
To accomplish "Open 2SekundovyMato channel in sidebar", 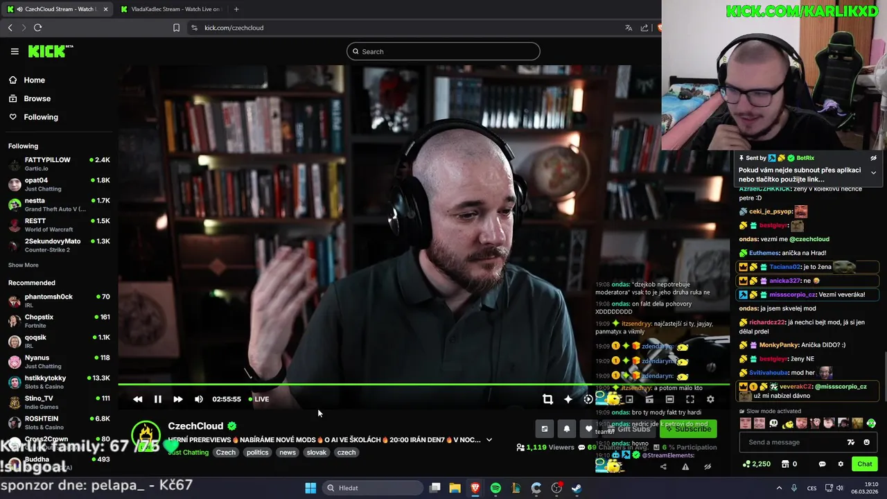I will click(59, 245).
